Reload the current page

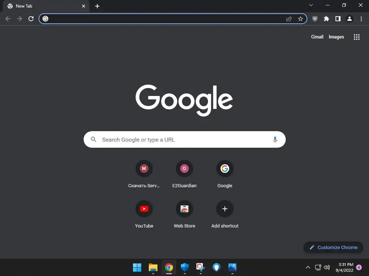click(x=31, y=19)
